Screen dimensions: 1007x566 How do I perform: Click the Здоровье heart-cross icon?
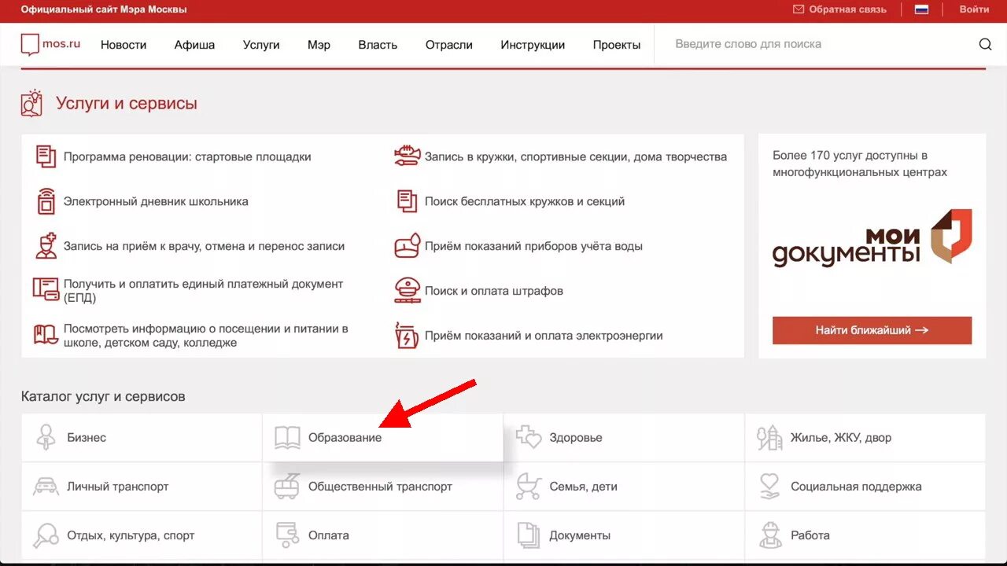coord(528,437)
